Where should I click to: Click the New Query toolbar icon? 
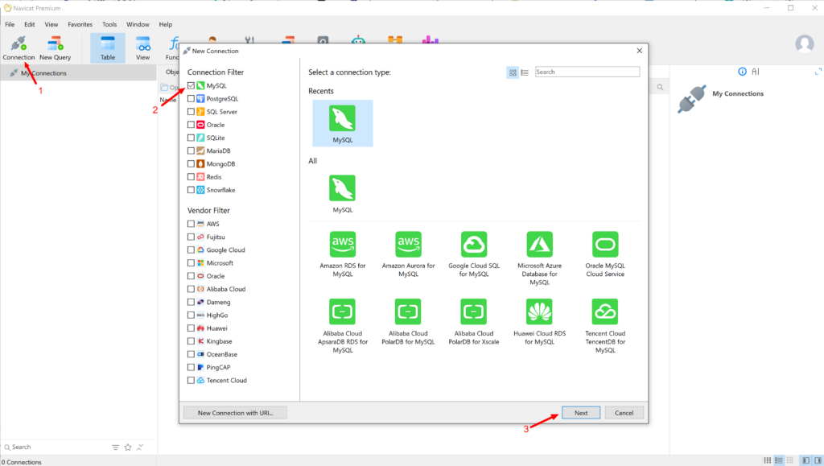[56, 47]
